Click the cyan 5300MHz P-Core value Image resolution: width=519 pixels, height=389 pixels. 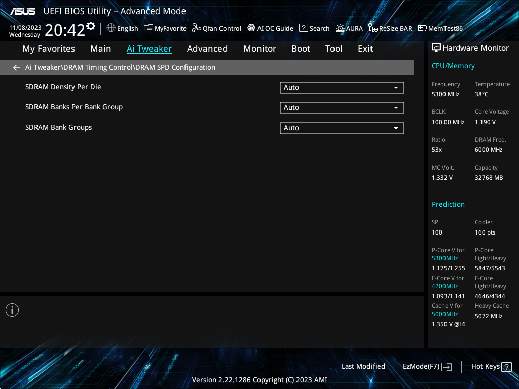(445, 258)
